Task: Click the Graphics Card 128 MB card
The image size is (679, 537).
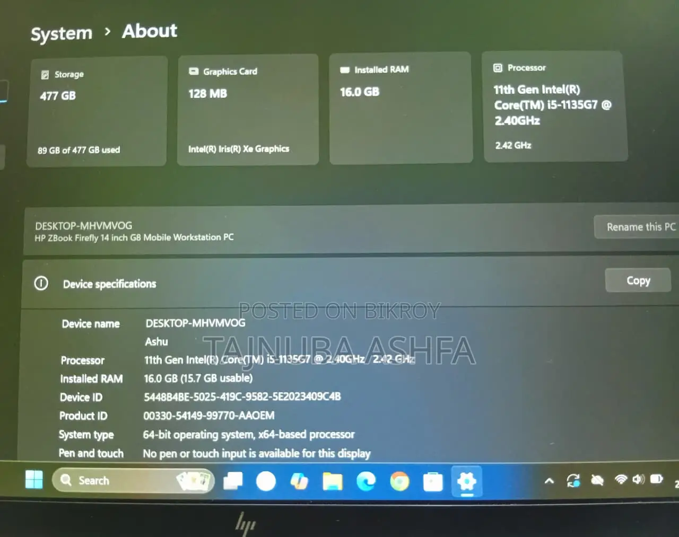Action: (248, 110)
